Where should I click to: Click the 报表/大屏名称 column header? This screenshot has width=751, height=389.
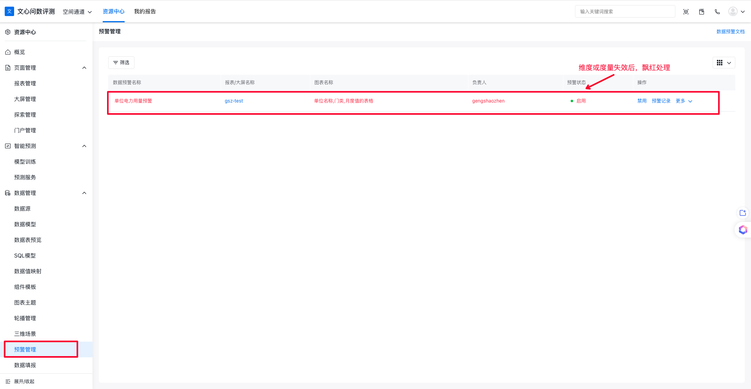(x=239, y=83)
